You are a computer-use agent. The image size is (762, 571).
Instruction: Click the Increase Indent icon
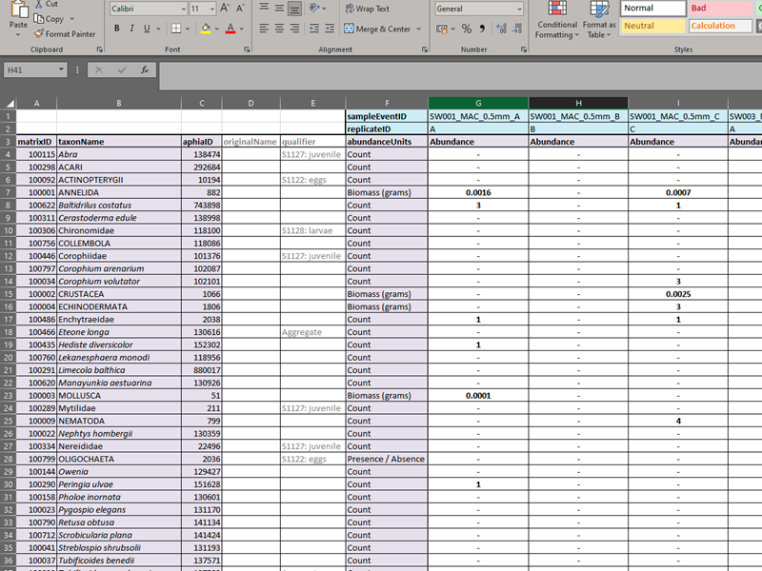tap(330, 29)
